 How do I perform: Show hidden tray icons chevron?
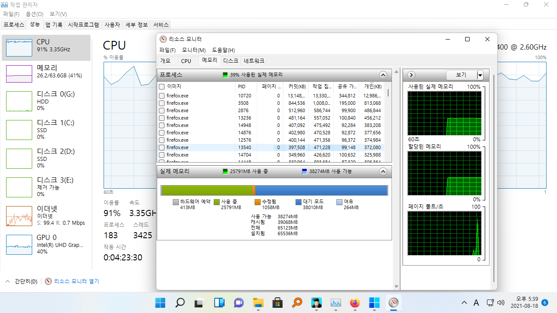point(464,303)
